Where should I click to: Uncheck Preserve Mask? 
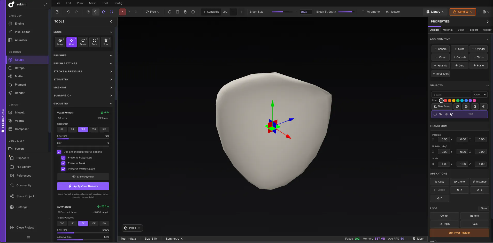click(x=63, y=163)
